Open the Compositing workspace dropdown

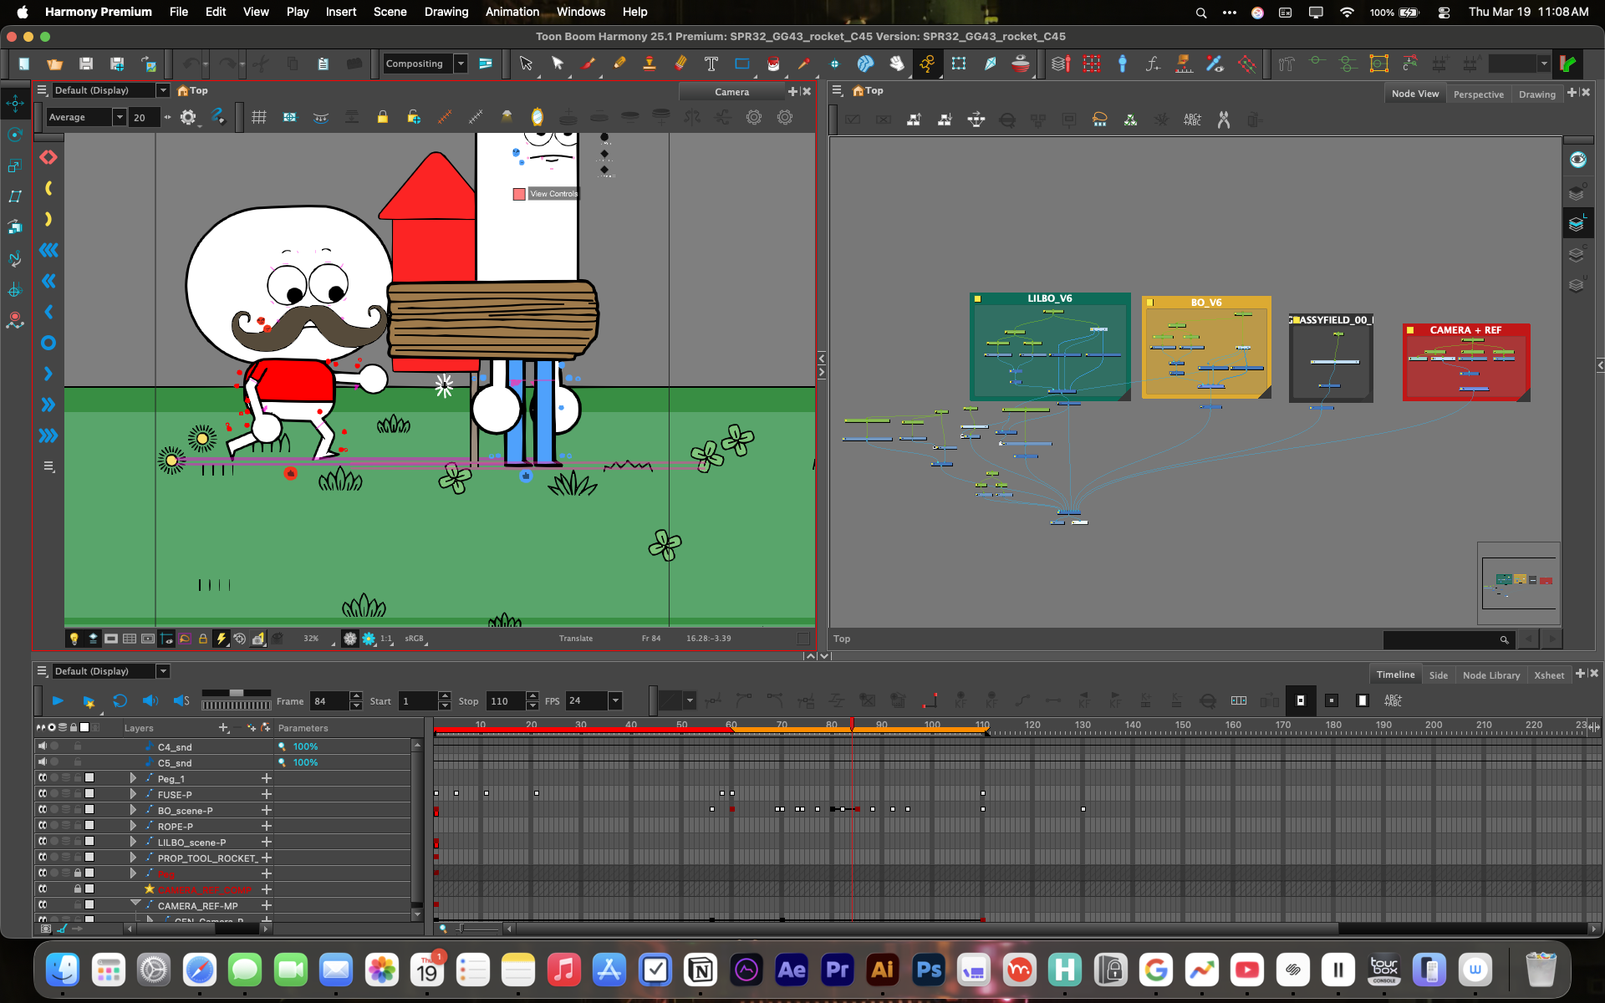[x=461, y=64]
